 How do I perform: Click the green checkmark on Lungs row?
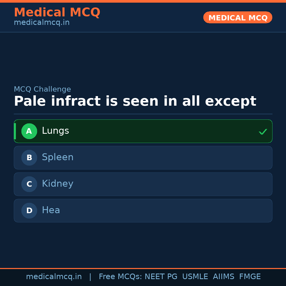click(263, 132)
